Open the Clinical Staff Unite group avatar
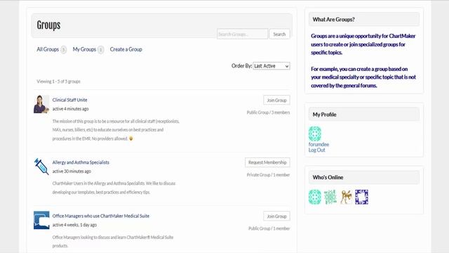Screen dimensions: 449x253 click(41, 104)
